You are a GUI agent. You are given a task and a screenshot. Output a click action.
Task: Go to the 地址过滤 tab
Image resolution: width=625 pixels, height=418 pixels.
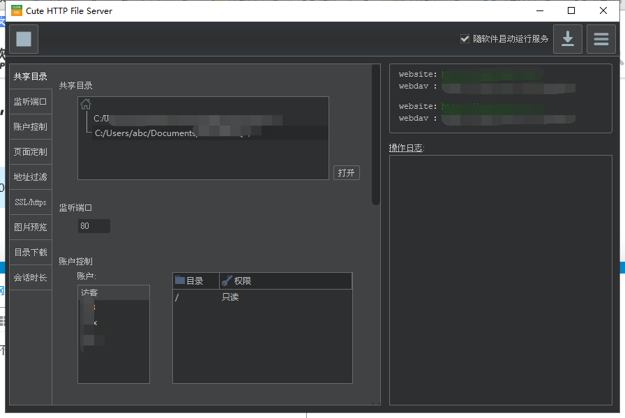[31, 177]
